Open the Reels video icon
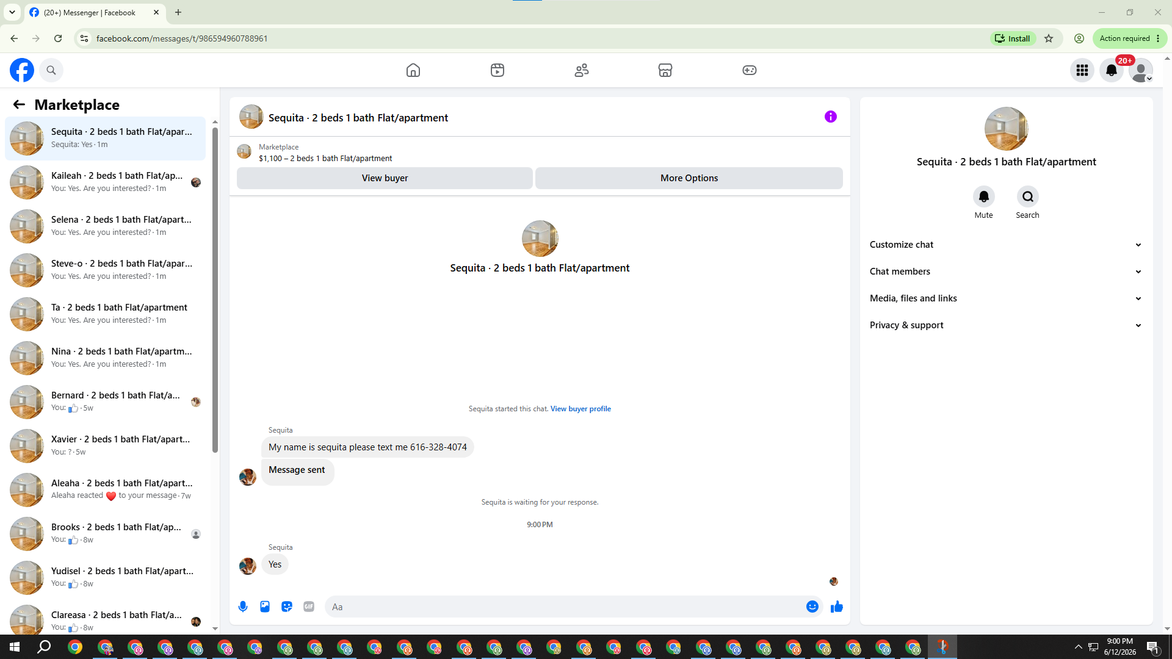The image size is (1172, 659). [497, 70]
